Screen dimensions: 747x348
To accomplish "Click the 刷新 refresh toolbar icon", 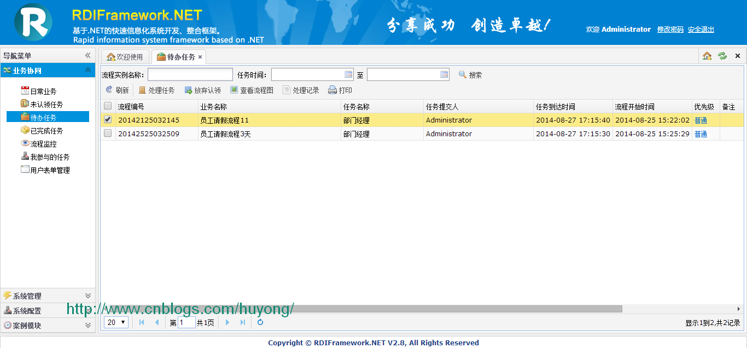I will 109,90.
